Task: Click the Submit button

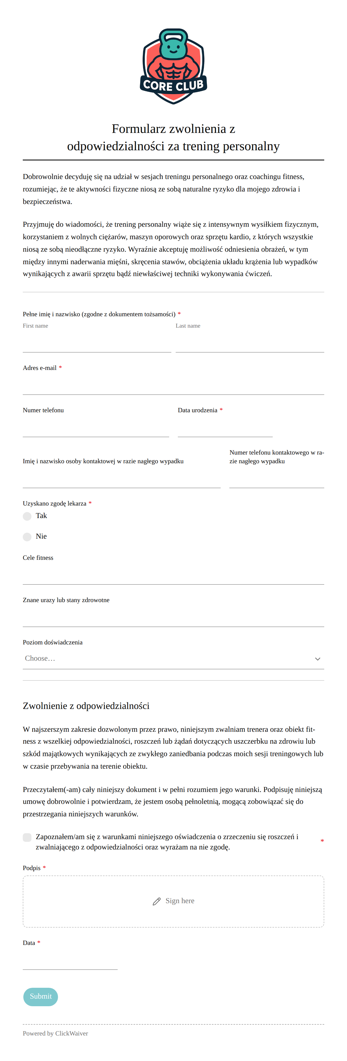Action: click(x=41, y=997)
